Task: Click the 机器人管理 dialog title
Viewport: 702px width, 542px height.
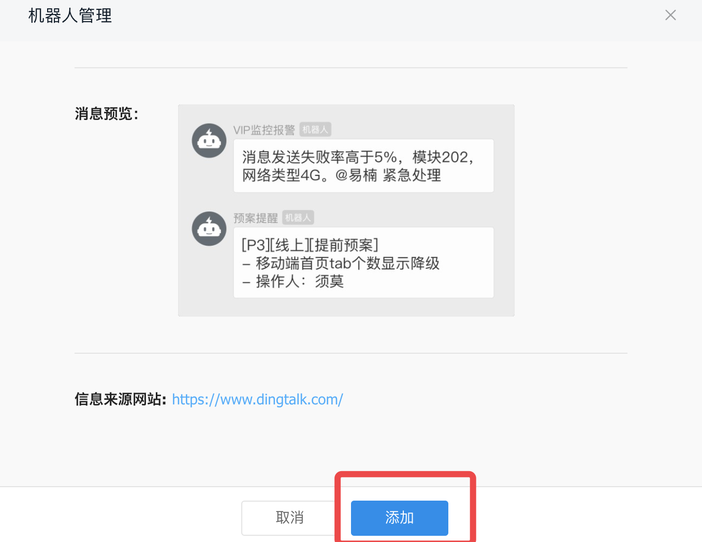Action: (70, 16)
